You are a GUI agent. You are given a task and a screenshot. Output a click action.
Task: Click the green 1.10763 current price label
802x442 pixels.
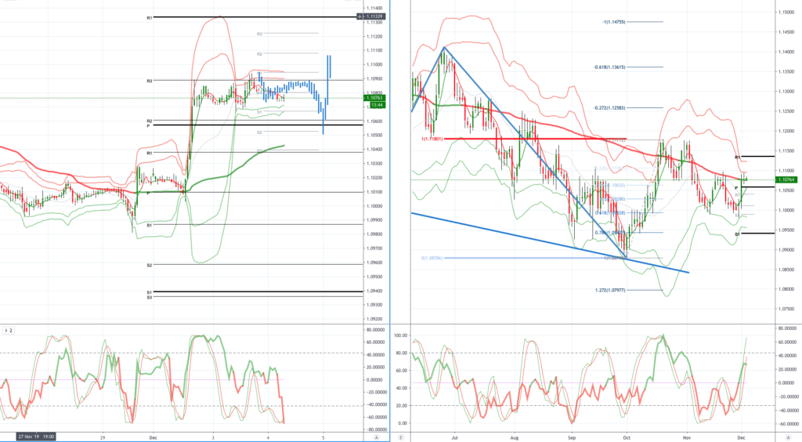[x=376, y=97]
